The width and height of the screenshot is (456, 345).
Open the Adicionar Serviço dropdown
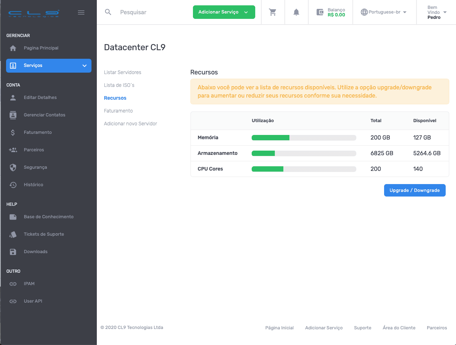pos(224,12)
